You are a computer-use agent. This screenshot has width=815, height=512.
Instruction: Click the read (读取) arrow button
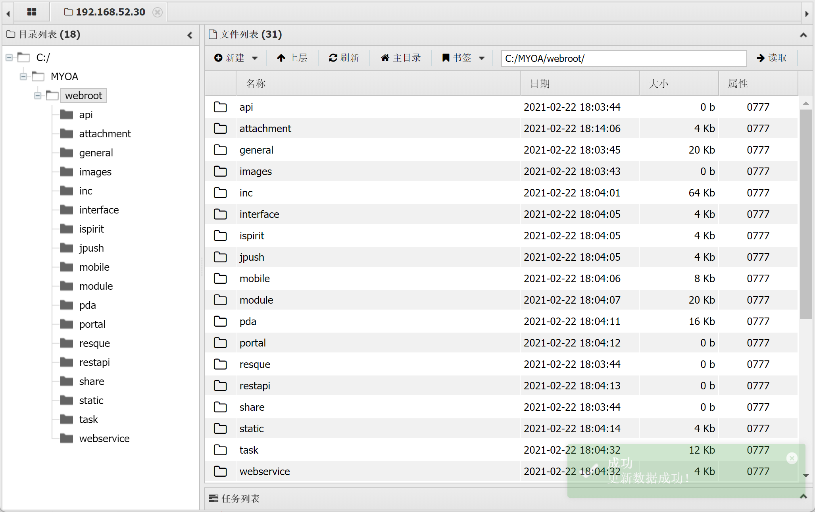click(771, 58)
